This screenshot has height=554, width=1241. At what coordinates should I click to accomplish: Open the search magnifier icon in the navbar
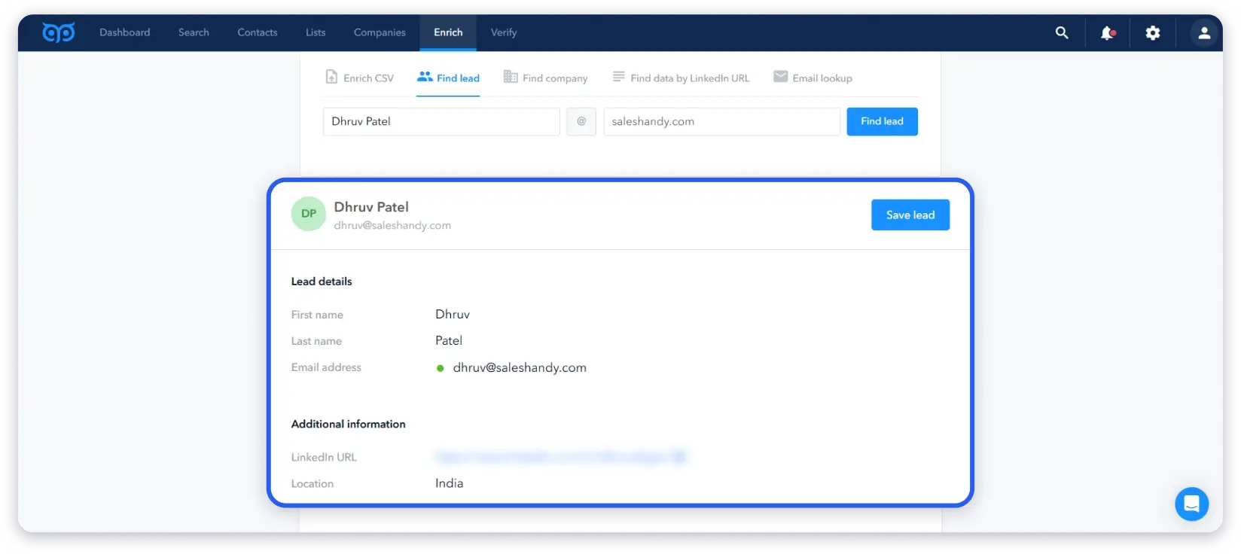pyautogui.click(x=1062, y=32)
